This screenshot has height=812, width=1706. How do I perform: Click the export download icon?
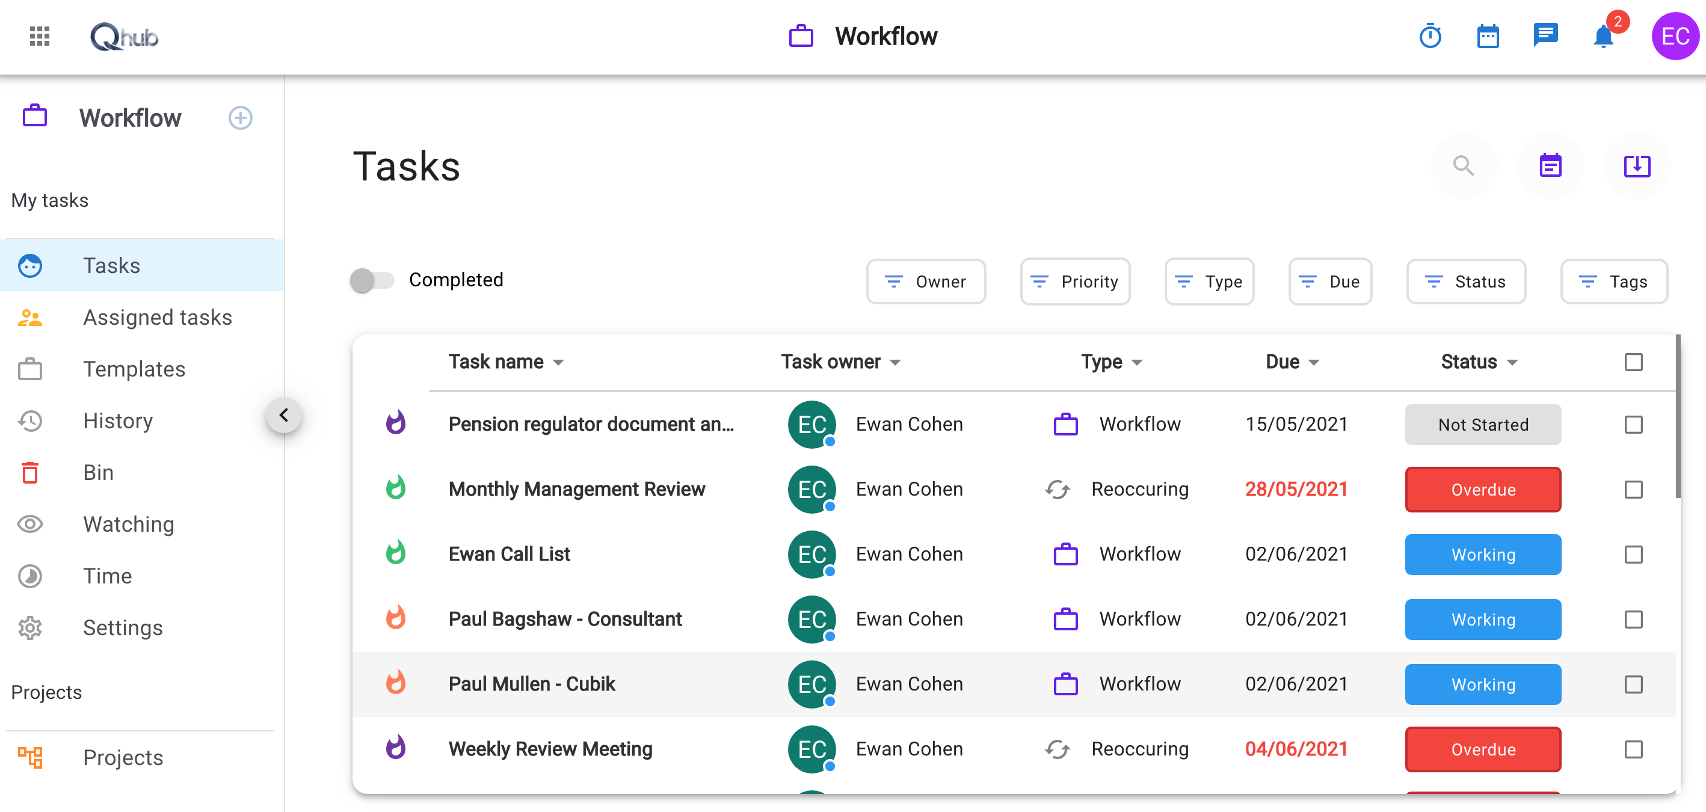(1636, 166)
